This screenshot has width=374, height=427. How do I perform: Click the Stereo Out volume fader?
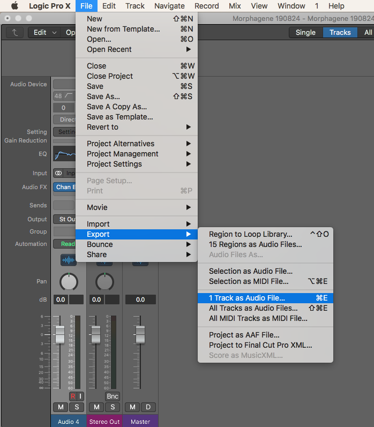click(95, 334)
